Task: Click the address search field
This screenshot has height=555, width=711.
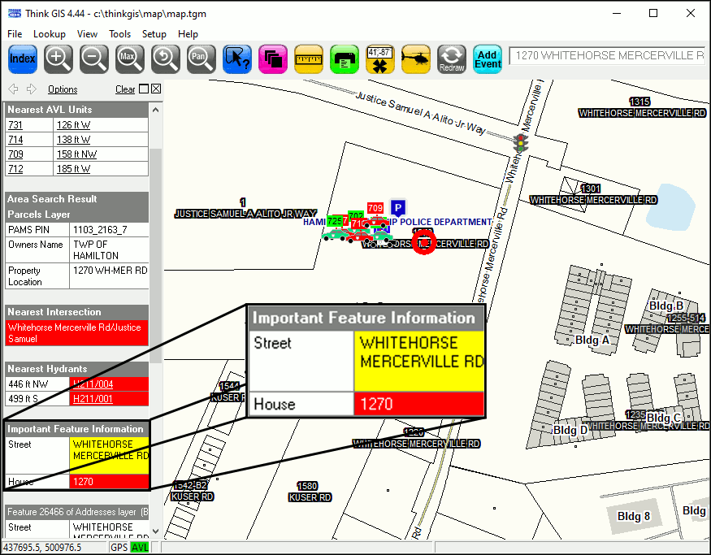Action: [606, 56]
